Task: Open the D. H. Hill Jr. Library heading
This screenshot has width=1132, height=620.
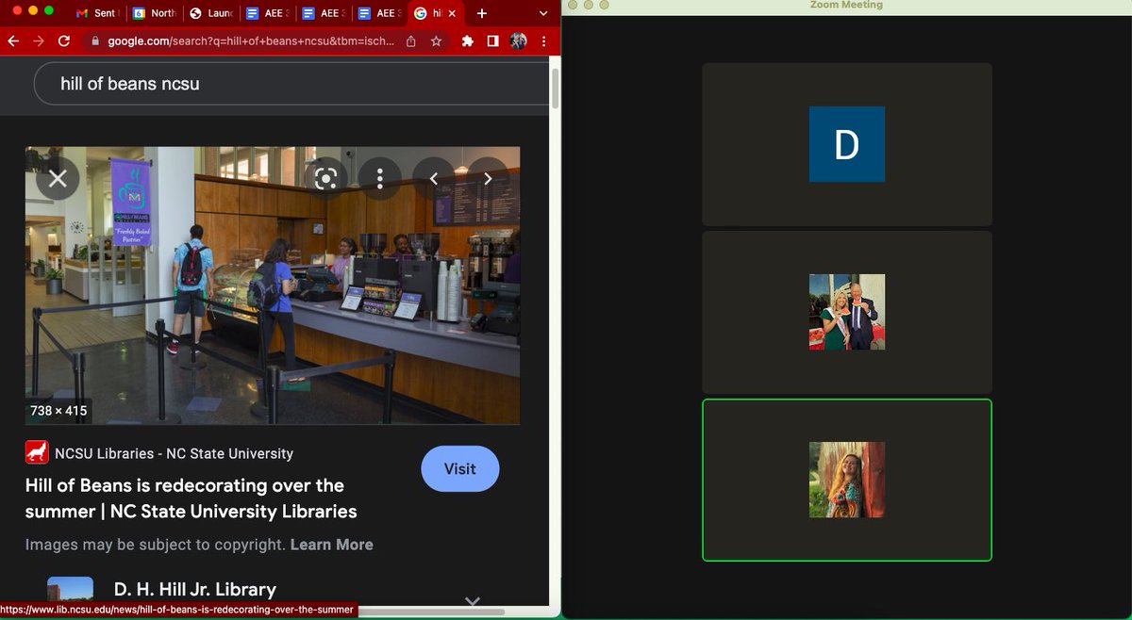Action: point(195,590)
